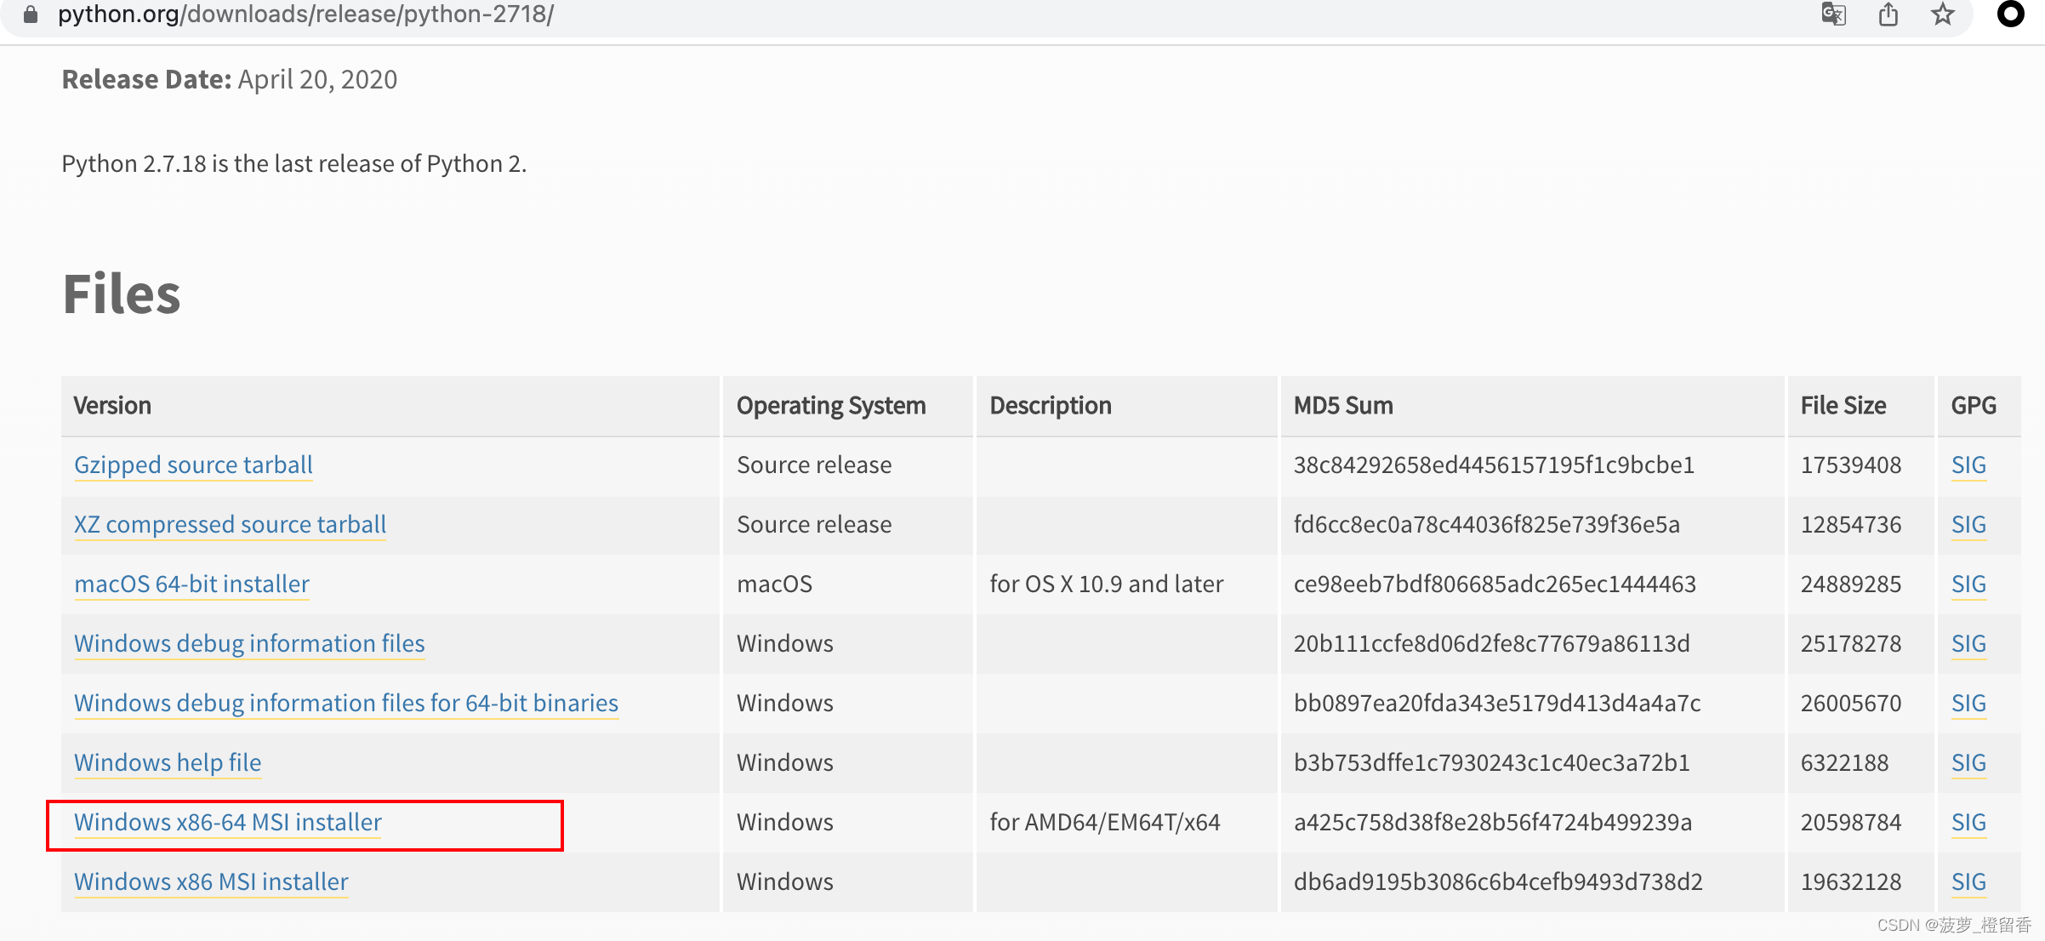Open SIG link for Windows help file
This screenshot has width=2045, height=941.
[1968, 763]
